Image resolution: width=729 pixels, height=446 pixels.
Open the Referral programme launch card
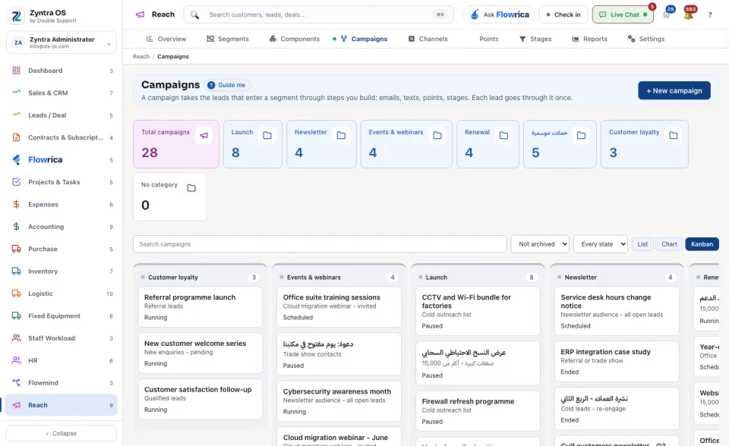click(200, 307)
